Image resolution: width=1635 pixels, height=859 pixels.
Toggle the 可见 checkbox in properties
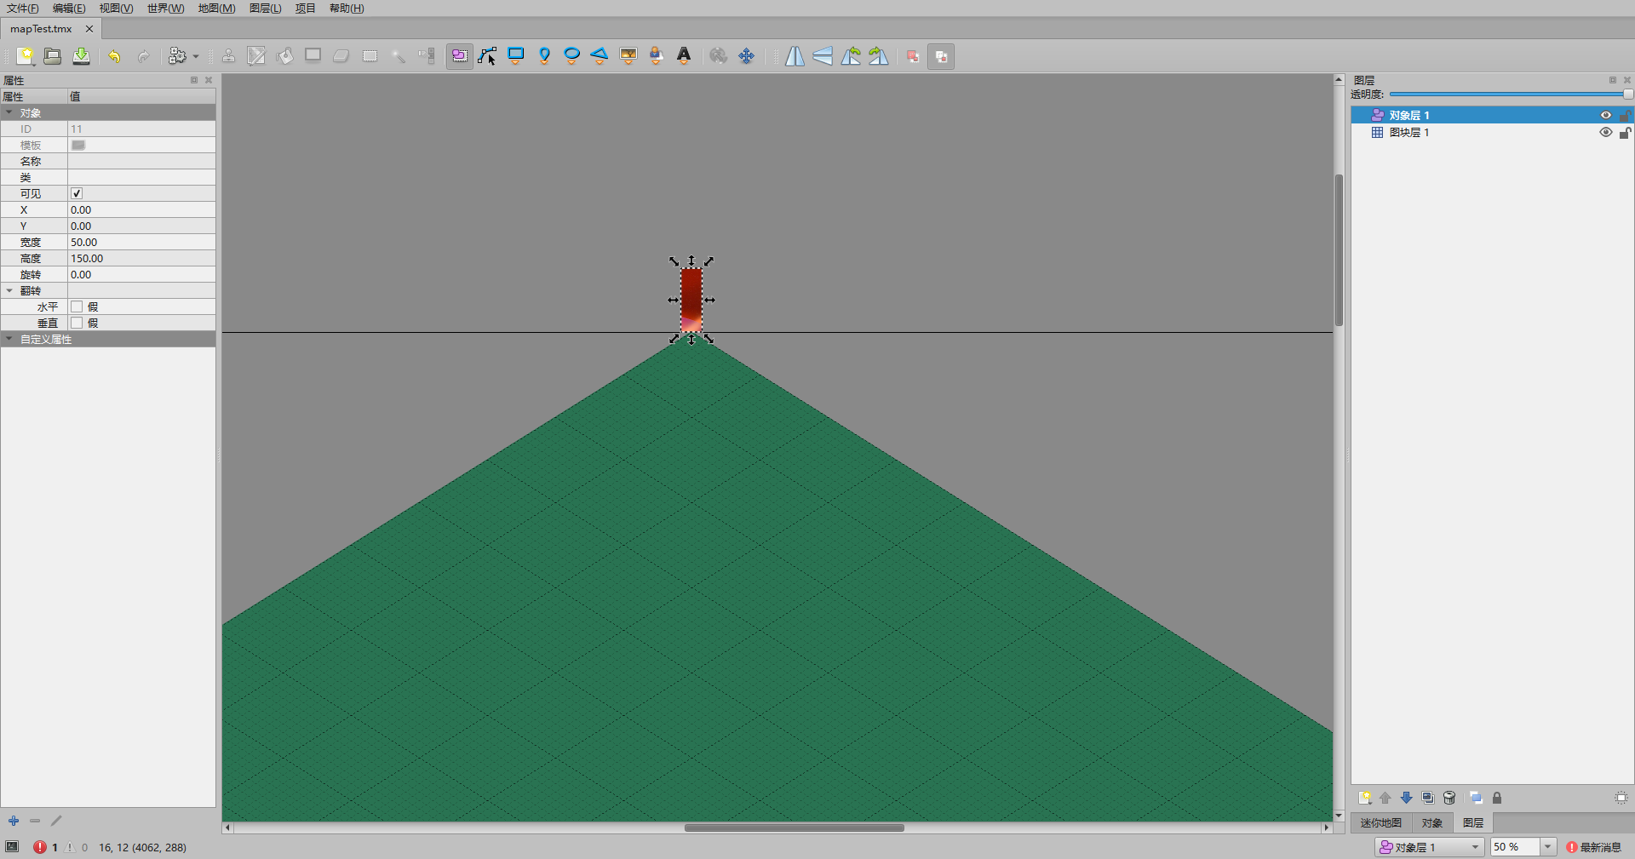pos(76,193)
